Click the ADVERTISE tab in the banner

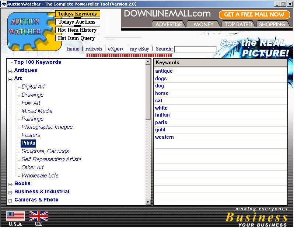[x=169, y=24]
